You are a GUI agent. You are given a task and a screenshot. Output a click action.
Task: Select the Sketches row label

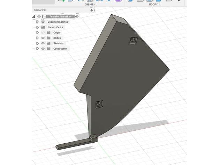[58, 43]
